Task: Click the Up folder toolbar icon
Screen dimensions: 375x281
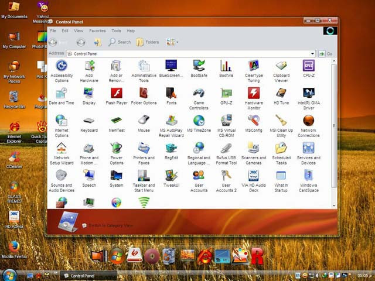Action: [x=97, y=42]
